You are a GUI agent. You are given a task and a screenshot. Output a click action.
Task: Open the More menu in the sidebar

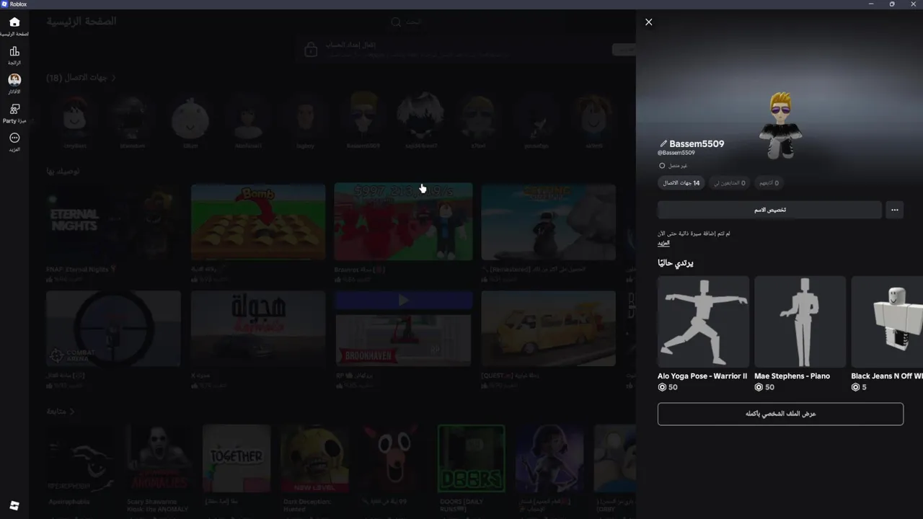click(x=14, y=141)
